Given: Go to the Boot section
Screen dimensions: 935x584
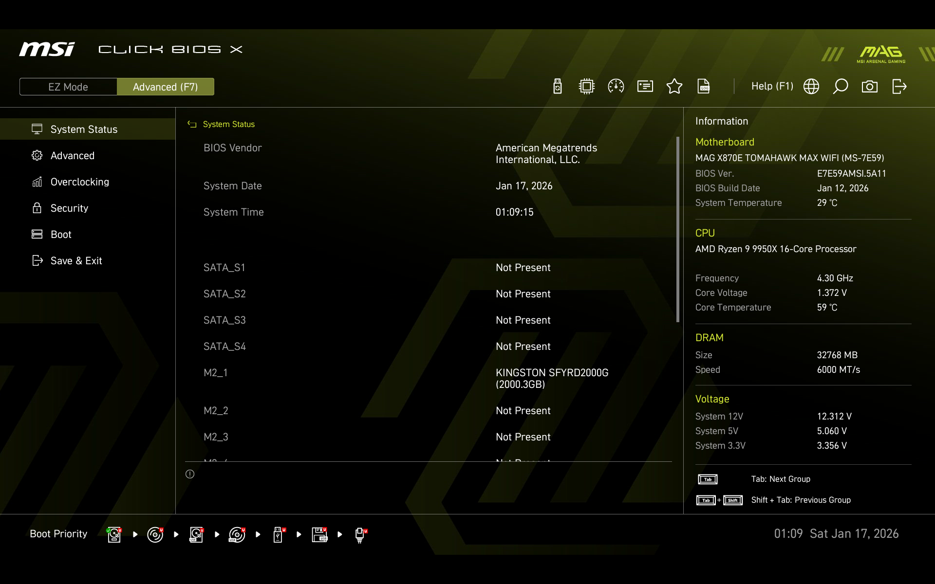Looking at the screenshot, I should point(61,235).
